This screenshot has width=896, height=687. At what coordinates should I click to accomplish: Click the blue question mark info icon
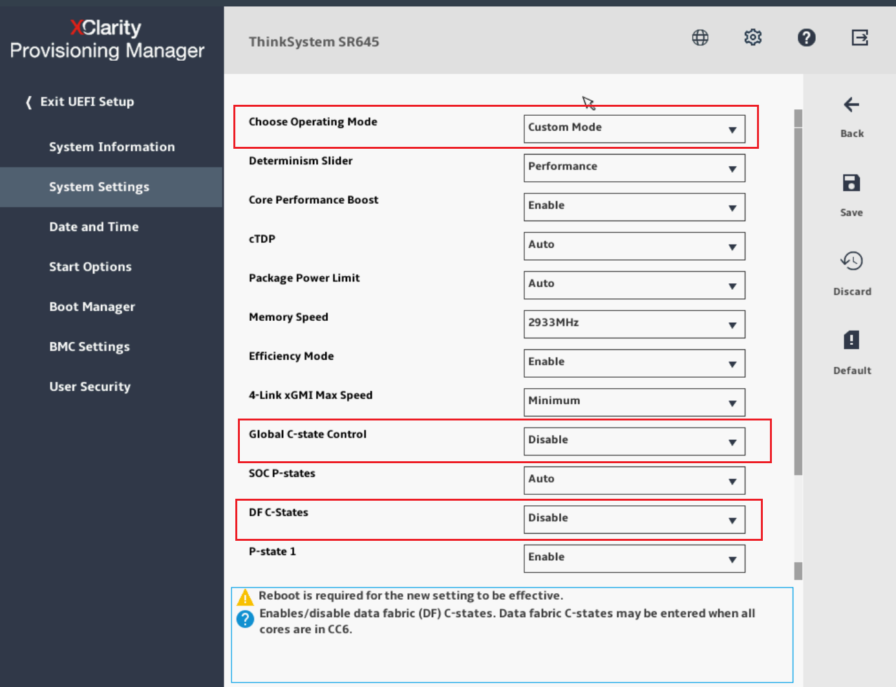[245, 619]
